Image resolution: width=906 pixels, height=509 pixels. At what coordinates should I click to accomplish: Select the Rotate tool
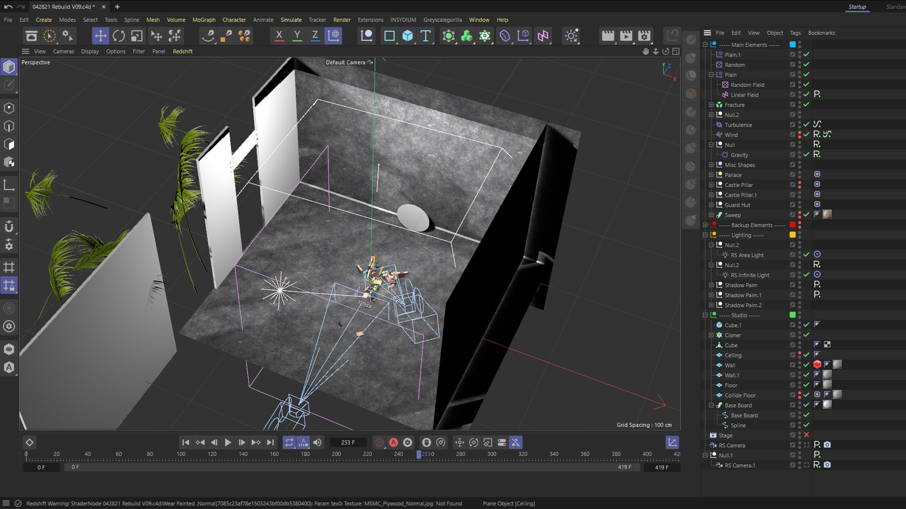pos(119,36)
